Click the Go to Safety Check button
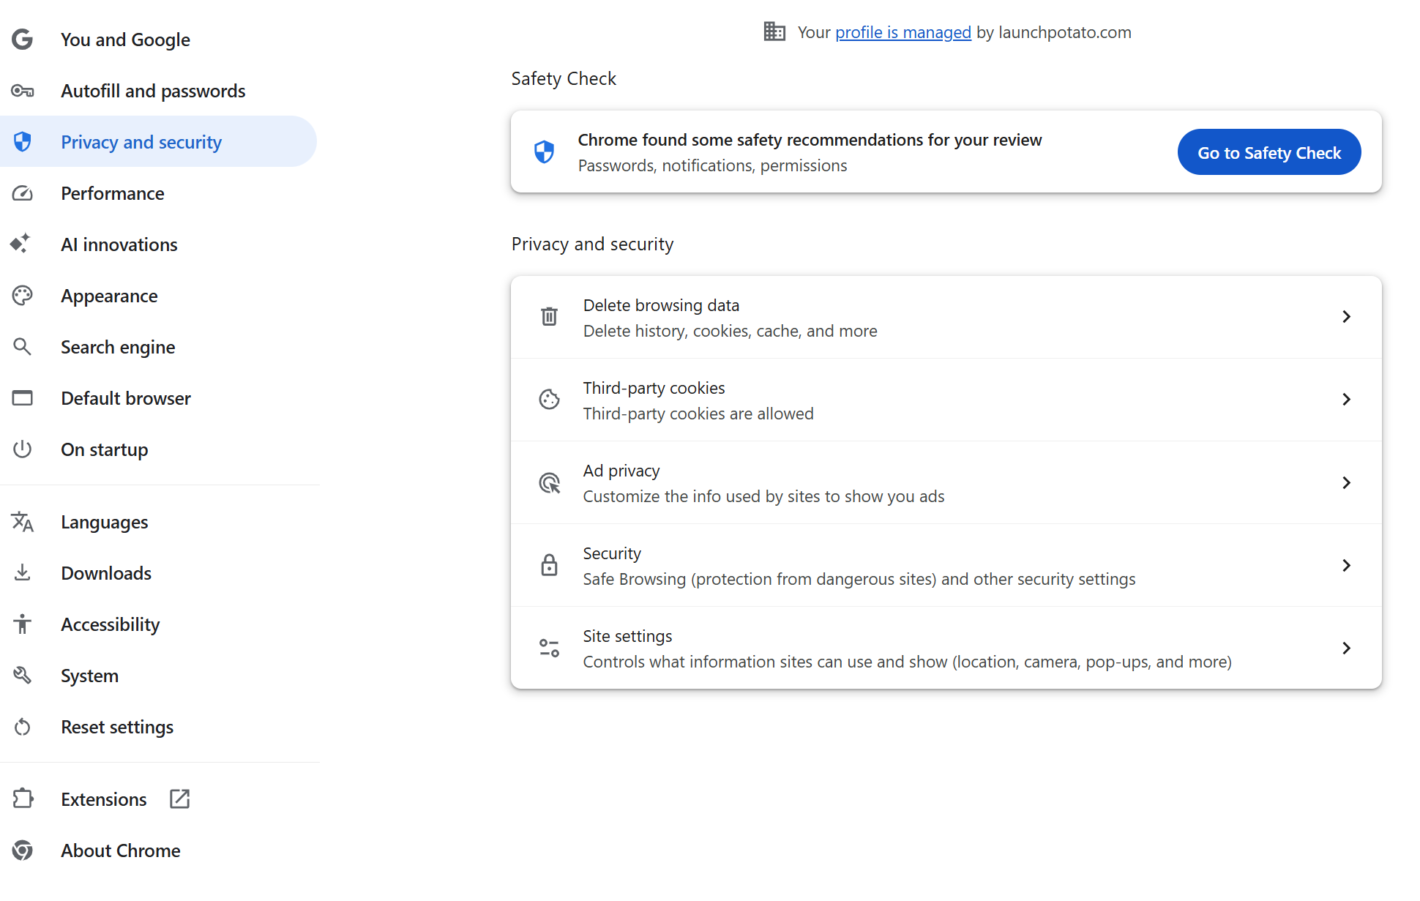1420x901 pixels. point(1268,152)
